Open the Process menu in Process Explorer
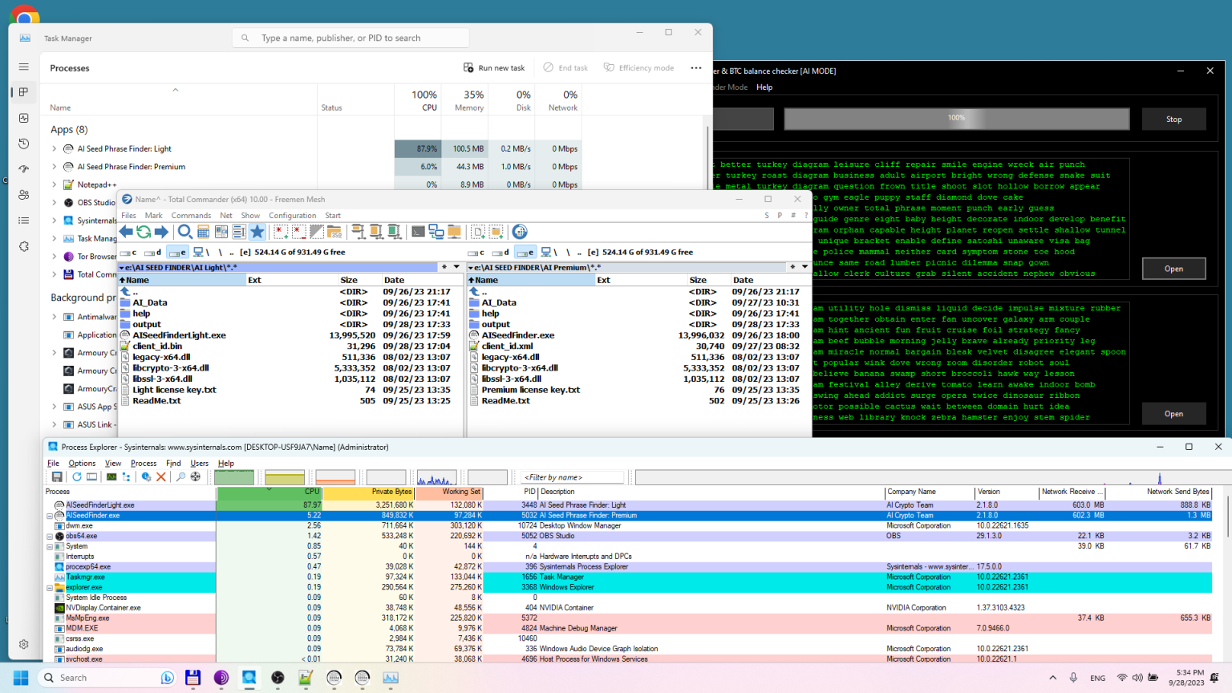Viewport: 1232px width, 693px height. [x=143, y=463]
